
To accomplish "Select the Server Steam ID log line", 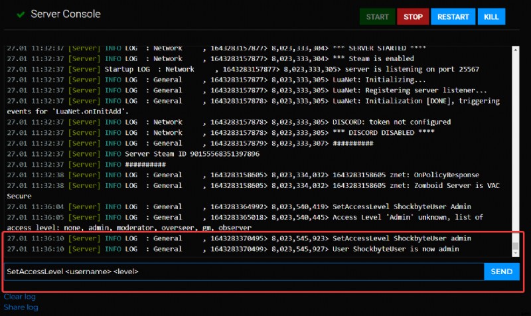I will (133, 154).
